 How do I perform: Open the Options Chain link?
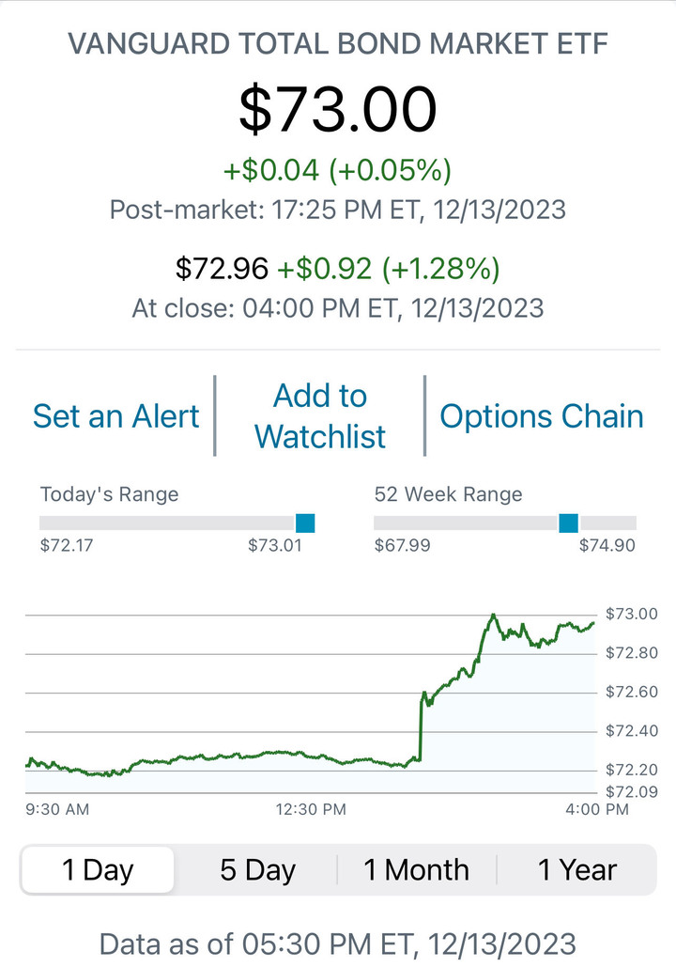(x=542, y=416)
